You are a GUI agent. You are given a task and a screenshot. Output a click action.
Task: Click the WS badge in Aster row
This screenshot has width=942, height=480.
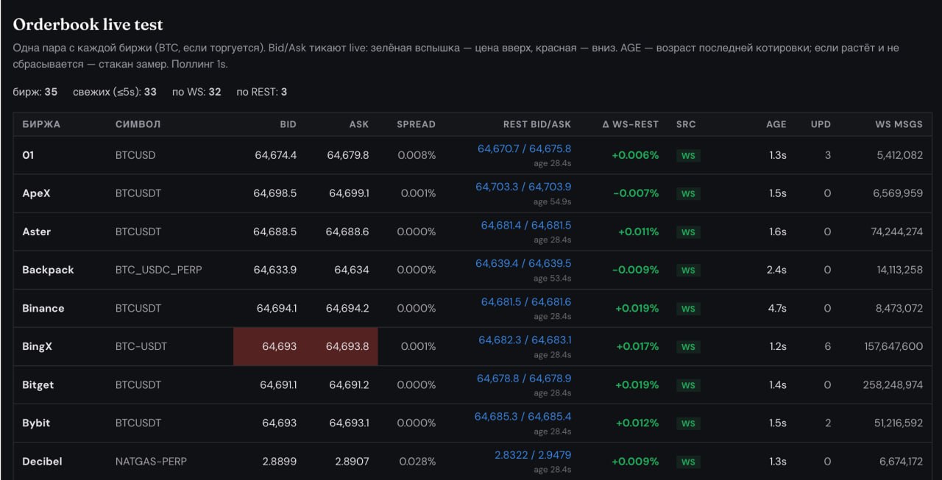coord(688,232)
